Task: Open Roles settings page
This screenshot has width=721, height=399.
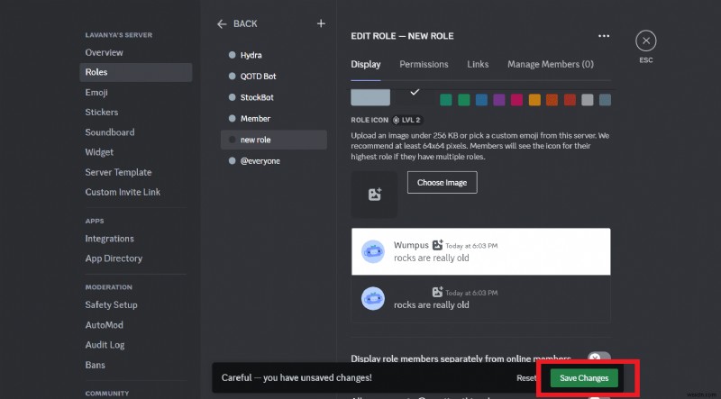Action: point(136,72)
